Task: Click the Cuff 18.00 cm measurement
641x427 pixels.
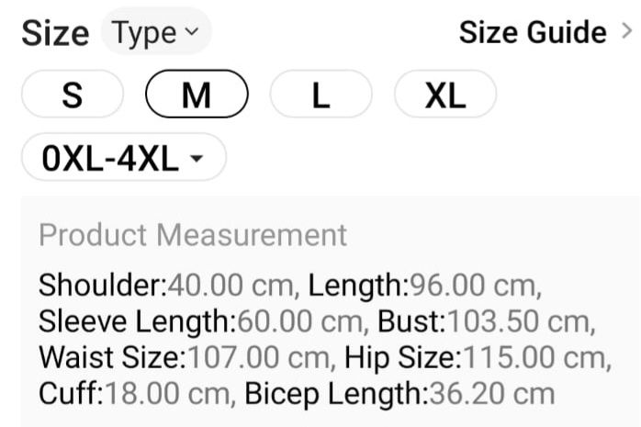Action: [x=140, y=395]
